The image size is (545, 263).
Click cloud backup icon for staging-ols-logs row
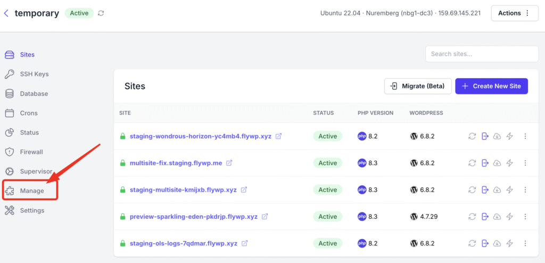(x=497, y=243)
